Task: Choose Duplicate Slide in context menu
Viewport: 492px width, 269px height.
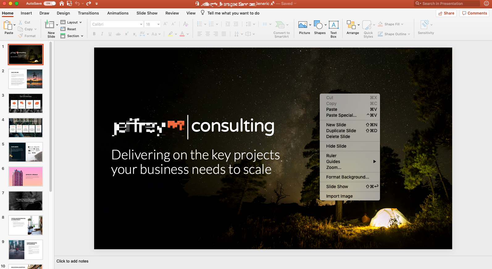Action: click(x=350, y=131)
